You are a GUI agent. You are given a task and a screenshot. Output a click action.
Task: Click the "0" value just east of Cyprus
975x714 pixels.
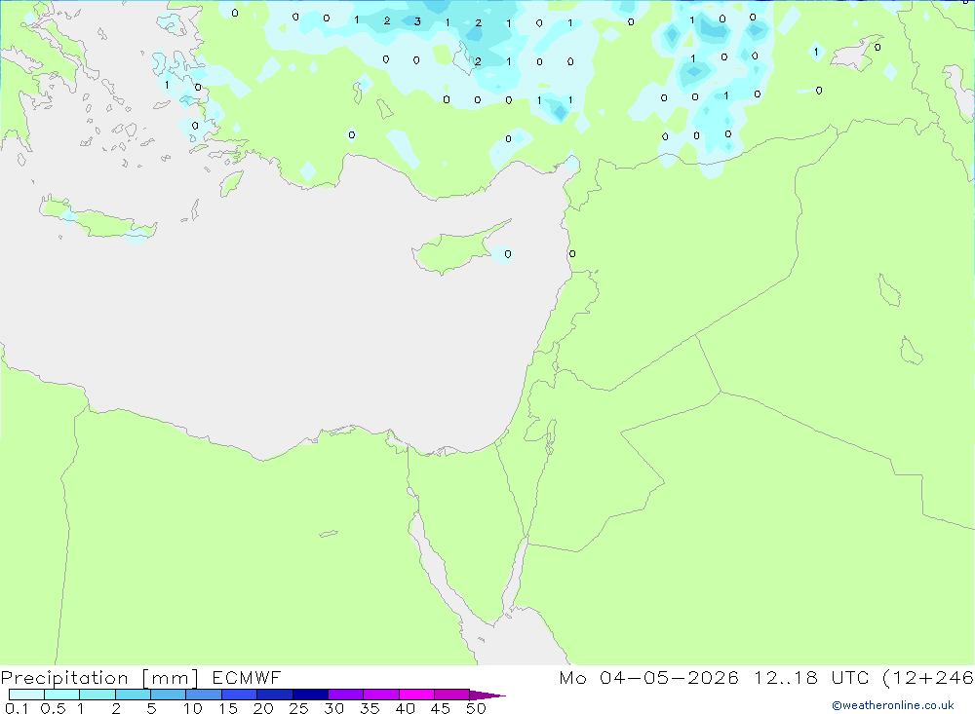508,254
